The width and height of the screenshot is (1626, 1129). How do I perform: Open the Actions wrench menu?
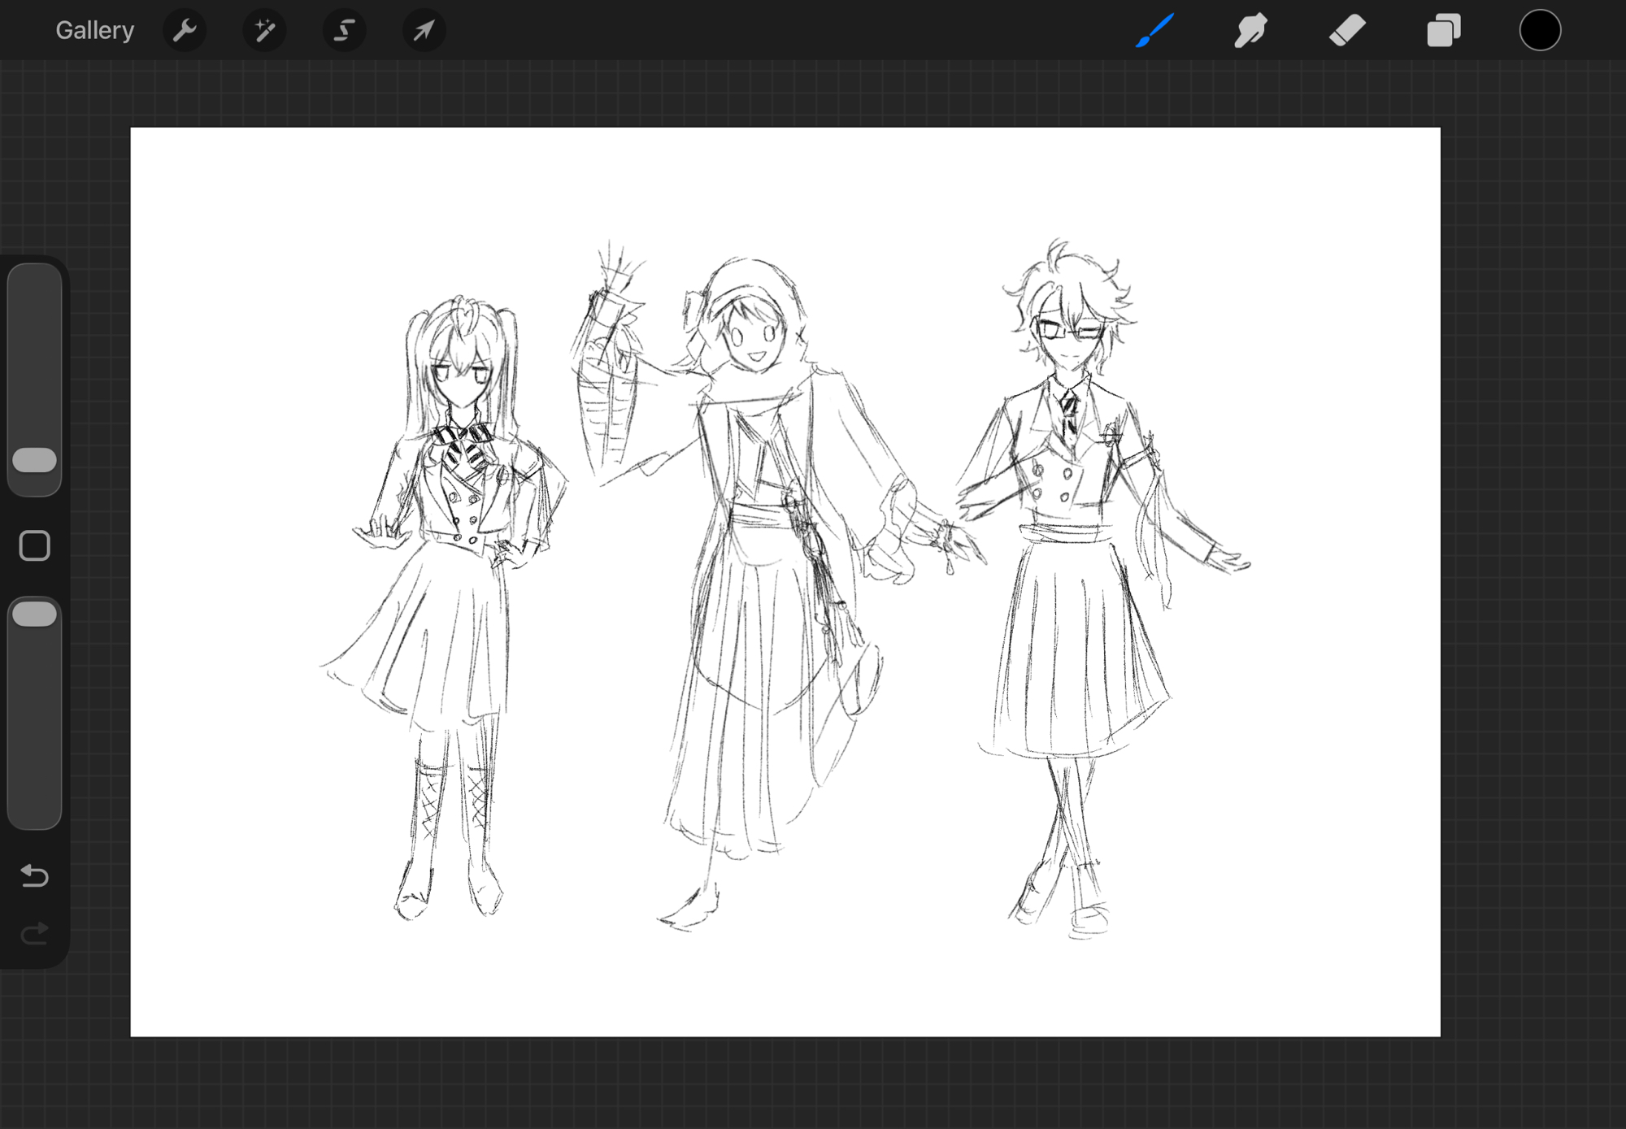pos(185,31)
